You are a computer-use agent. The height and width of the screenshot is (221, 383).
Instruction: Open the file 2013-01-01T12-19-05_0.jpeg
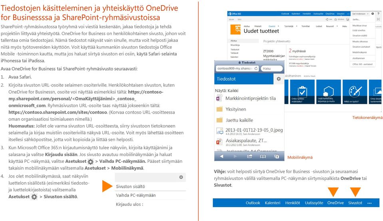(254, 130)
